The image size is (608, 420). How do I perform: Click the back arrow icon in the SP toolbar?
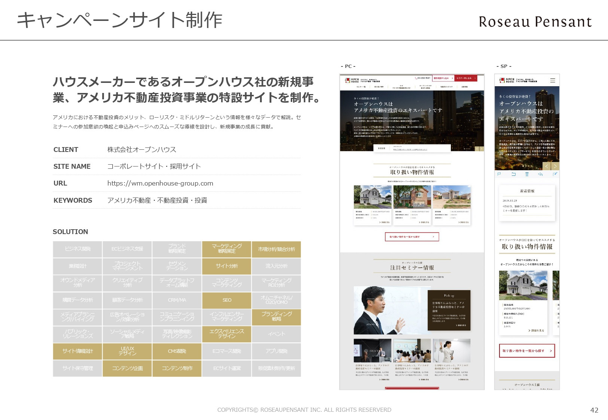tap(540, 174)
